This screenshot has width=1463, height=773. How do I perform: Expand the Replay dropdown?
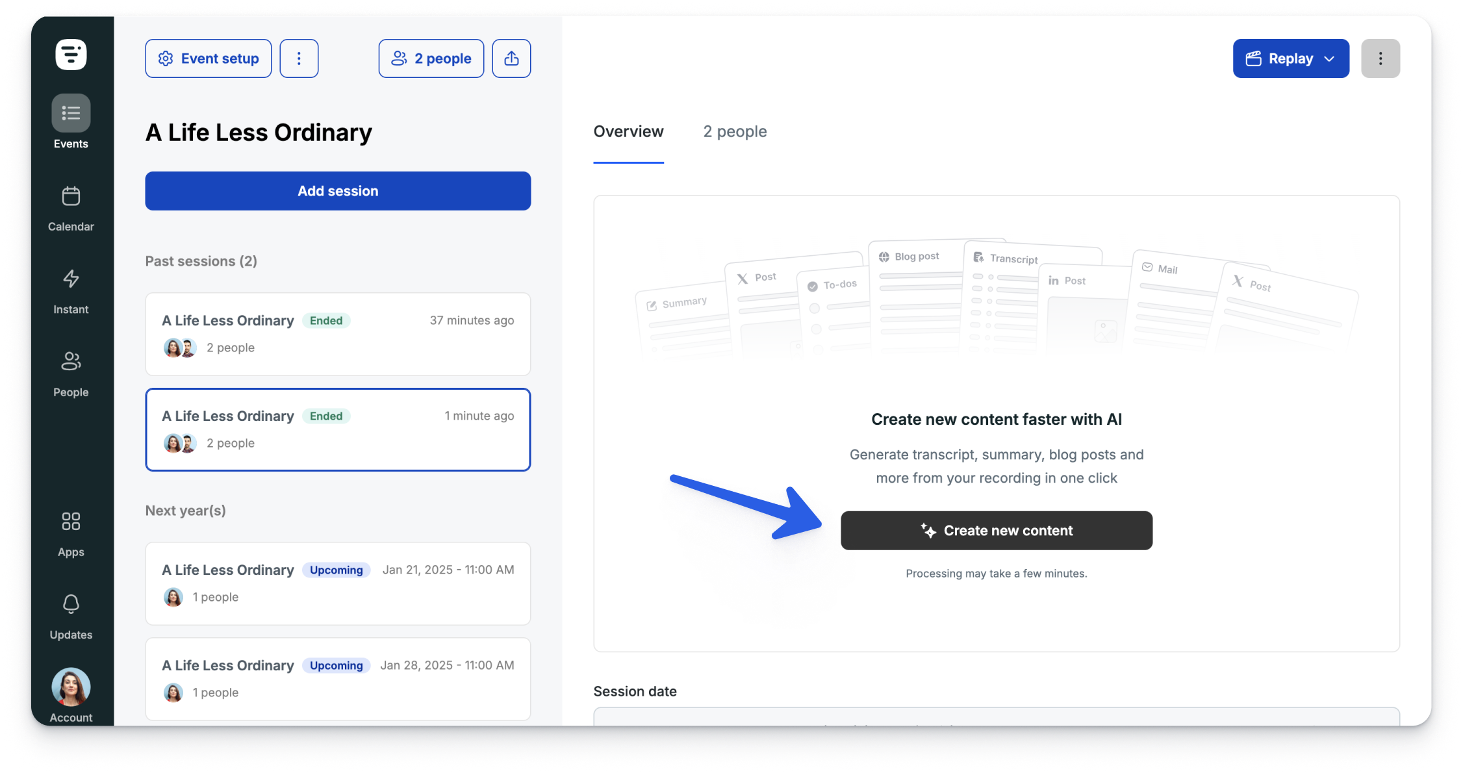1291,58
